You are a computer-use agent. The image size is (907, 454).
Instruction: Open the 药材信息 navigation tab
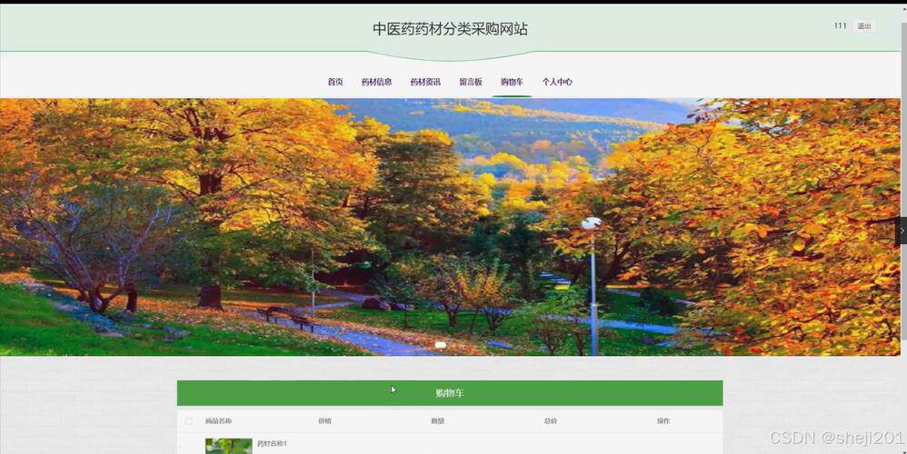click(376, 82)
